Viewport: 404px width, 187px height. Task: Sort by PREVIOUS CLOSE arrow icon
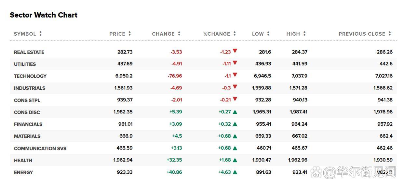[390, 34]
